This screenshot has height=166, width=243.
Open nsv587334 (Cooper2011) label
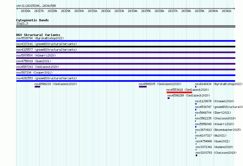[34, 73]
